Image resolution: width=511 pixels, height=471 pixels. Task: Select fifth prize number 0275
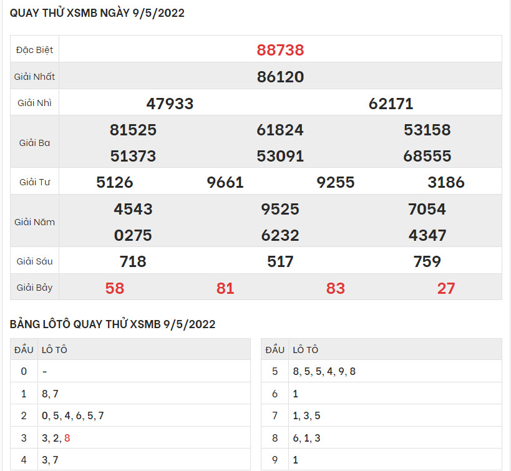pyautogui.click(x=133, y=235)
